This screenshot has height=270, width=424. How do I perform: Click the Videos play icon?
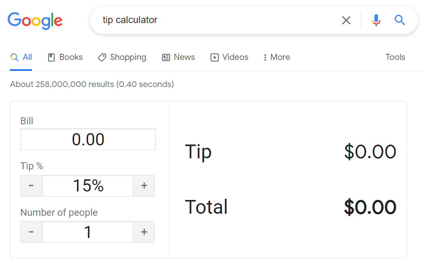[x=214, y=57]
